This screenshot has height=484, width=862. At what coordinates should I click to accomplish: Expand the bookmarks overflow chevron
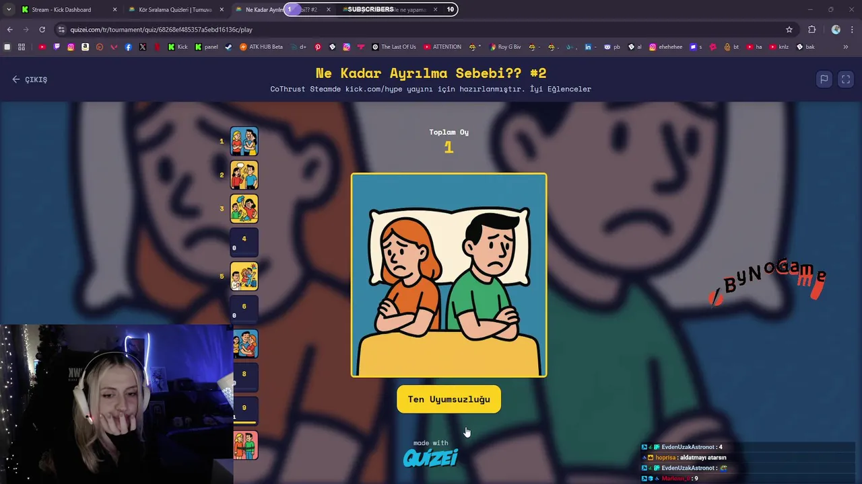(x=846, y=47)
